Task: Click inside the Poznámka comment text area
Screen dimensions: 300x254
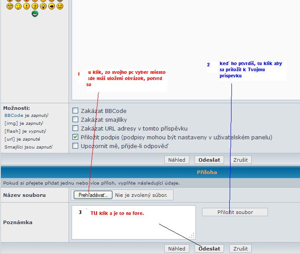Action: (x=132, y=226)
